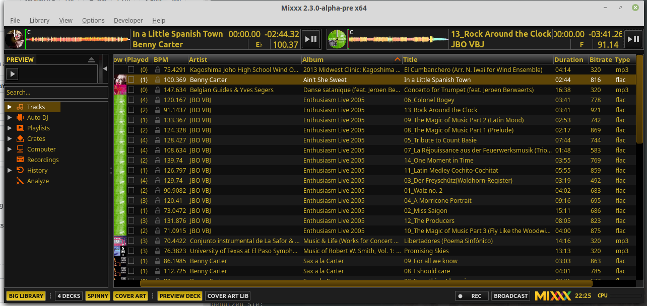Open the Options menu

coord(93,21)
